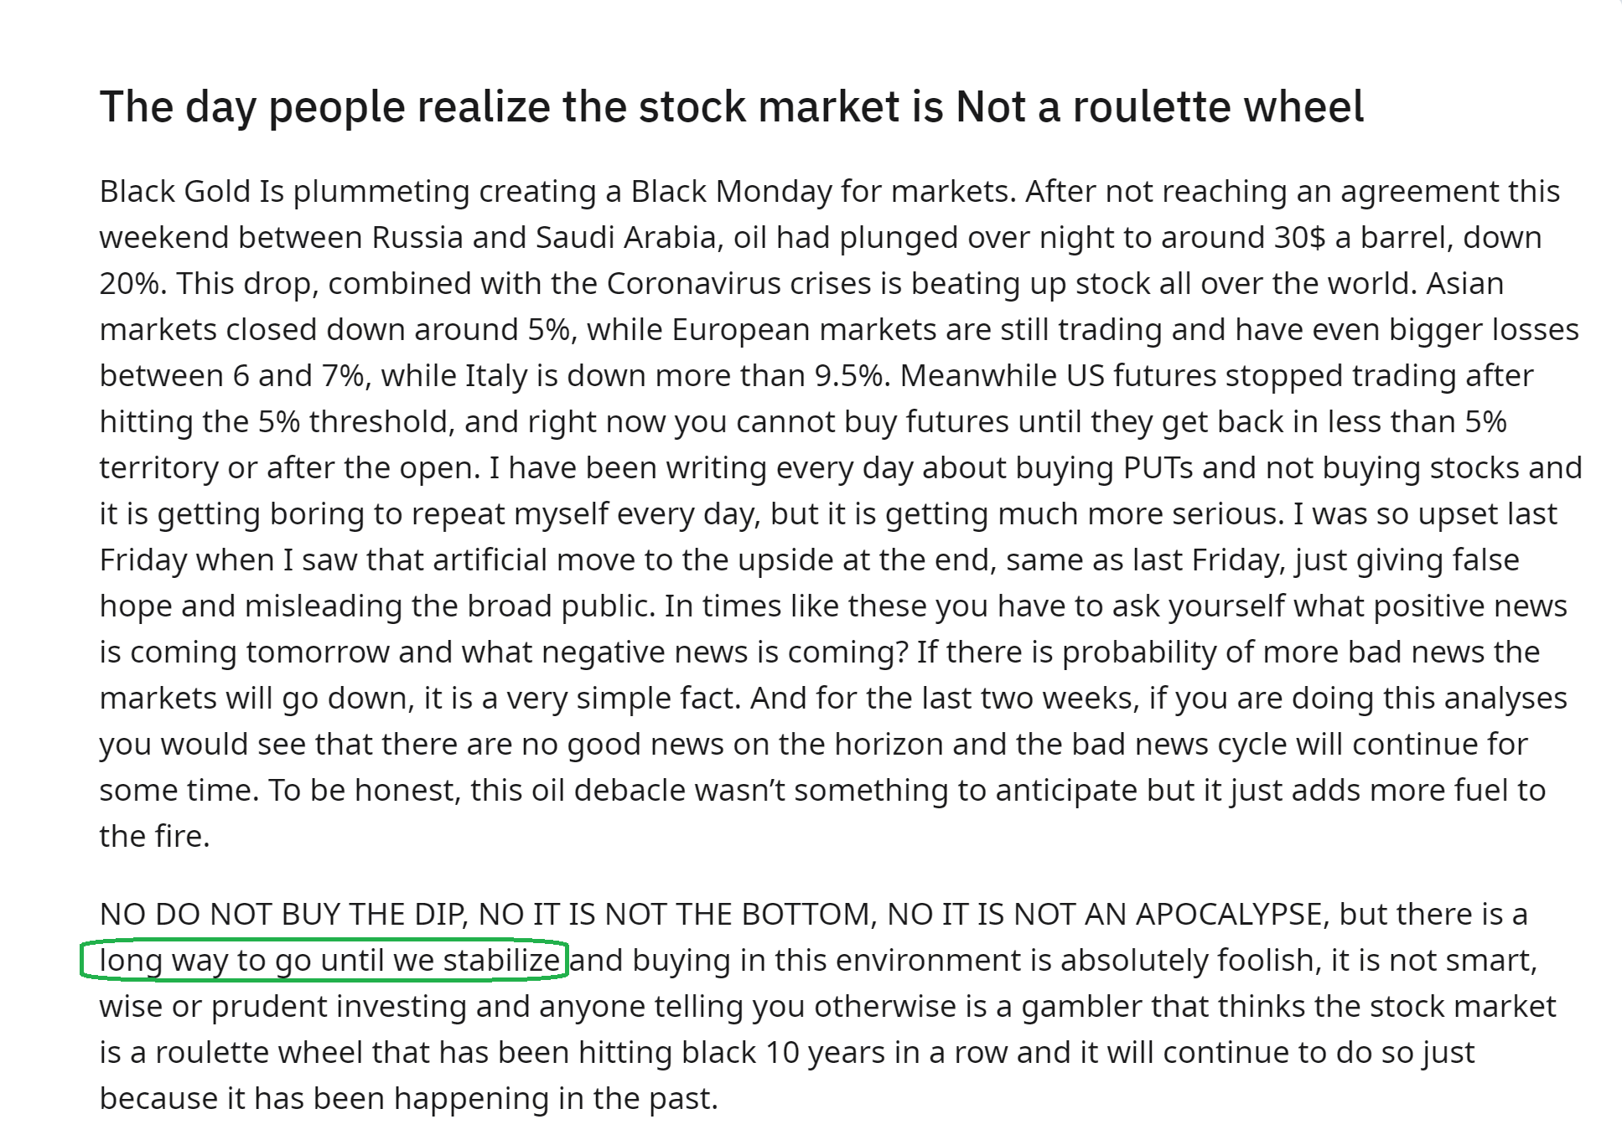Click the capitalized word "BOTTOM"
This screenshot has width=1622, height=1145.
click(808, 914)
